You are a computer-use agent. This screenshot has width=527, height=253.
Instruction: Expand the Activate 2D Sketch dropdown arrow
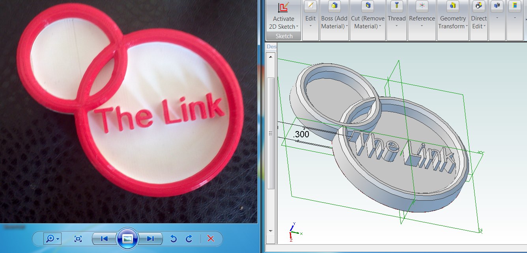(297, 27)
